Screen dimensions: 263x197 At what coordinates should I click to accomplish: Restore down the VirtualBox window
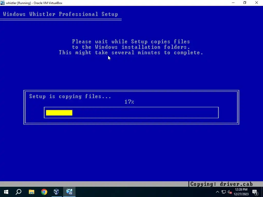tap(245, 3)
